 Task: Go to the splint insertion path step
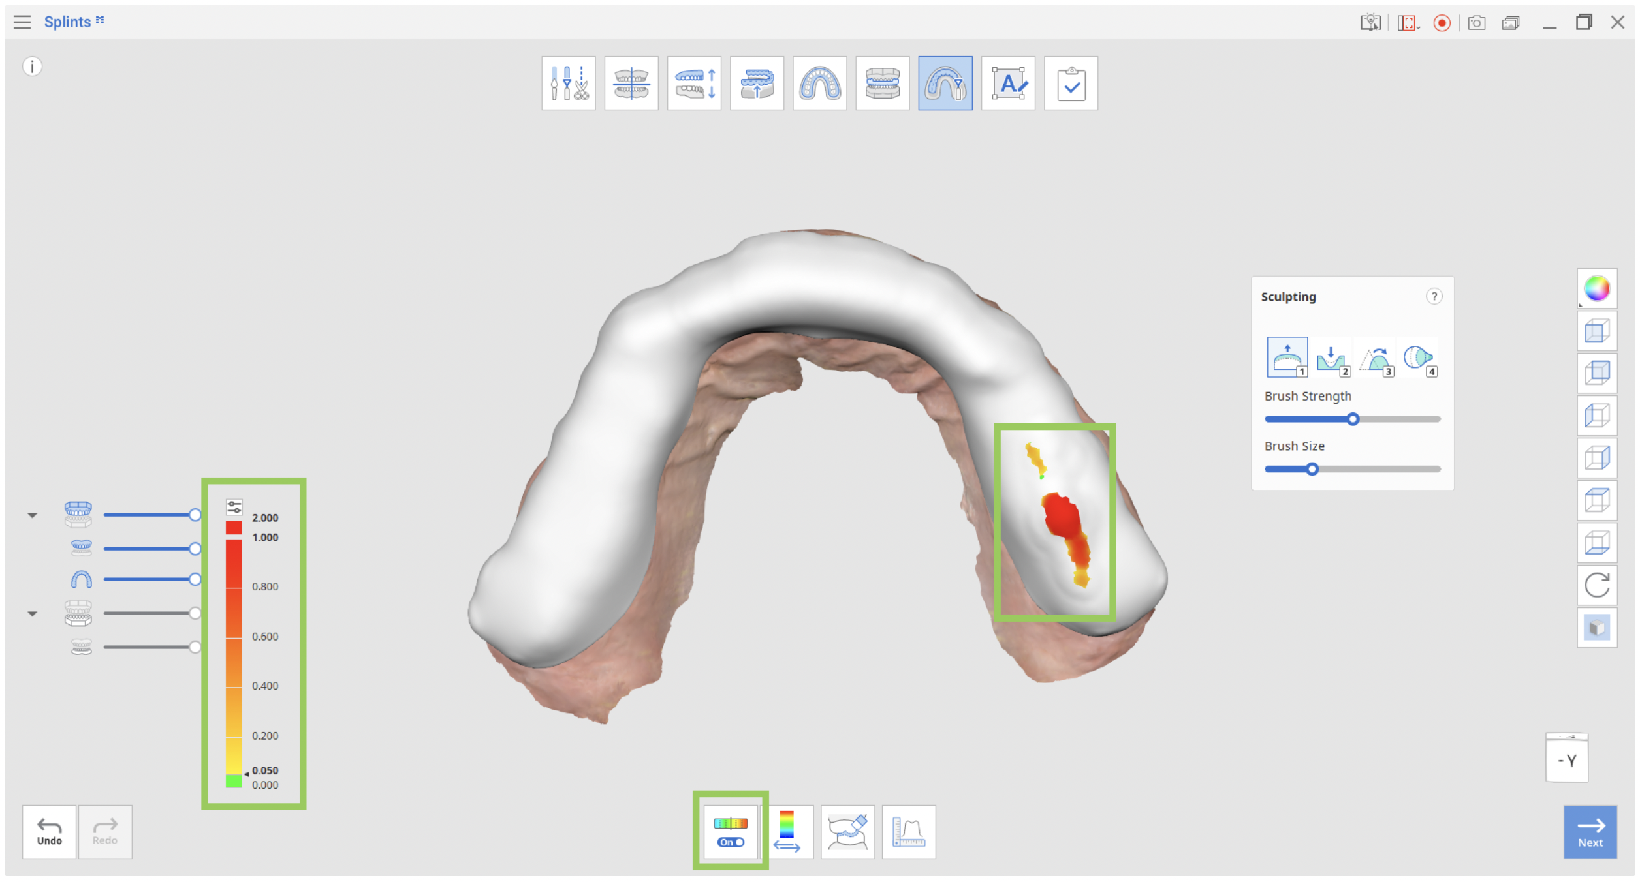(757, 84)
